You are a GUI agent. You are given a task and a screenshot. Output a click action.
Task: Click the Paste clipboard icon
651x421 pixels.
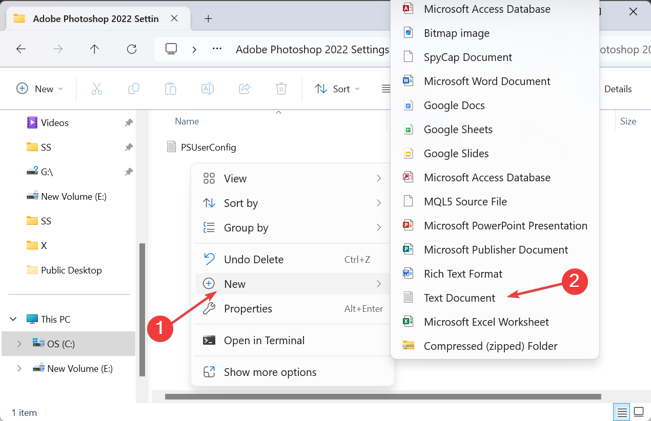[x=170, y=89]
